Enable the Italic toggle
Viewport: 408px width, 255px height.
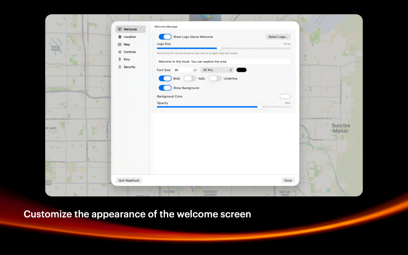[190, 78]
